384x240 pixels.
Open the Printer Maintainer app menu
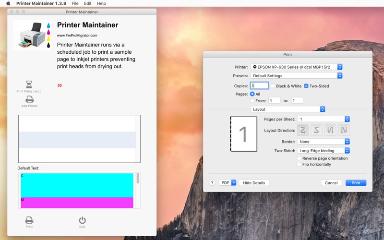(41, 3)
